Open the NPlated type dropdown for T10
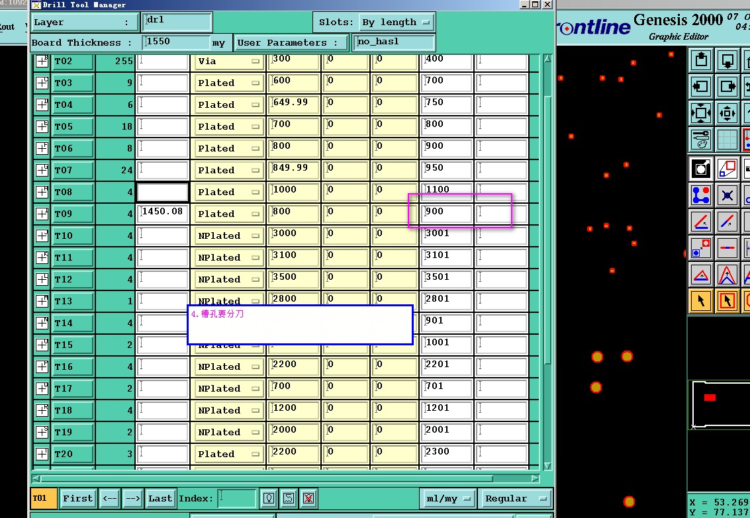The width and height of the screenshot is (750, 518). point(228,236)
